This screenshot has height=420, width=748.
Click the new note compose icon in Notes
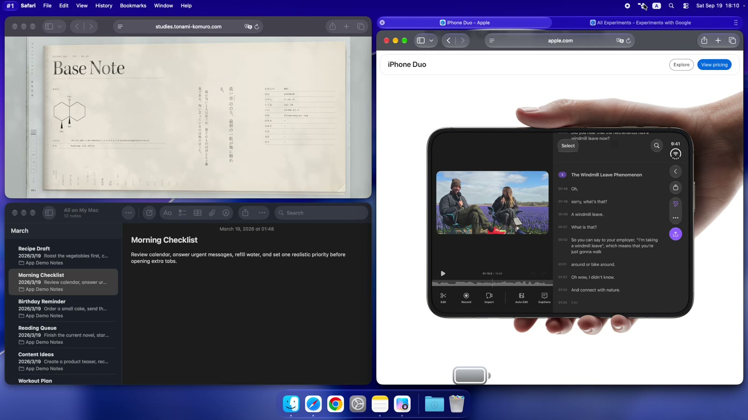149,213
